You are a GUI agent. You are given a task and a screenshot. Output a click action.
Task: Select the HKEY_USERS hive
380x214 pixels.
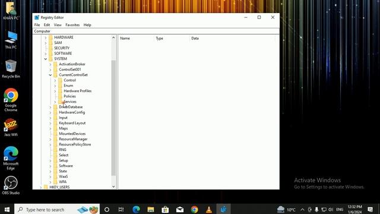tap(59, 187)
